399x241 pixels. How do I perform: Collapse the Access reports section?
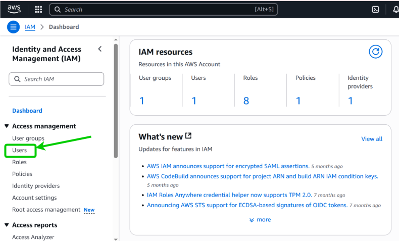click(x=7, y=225)
